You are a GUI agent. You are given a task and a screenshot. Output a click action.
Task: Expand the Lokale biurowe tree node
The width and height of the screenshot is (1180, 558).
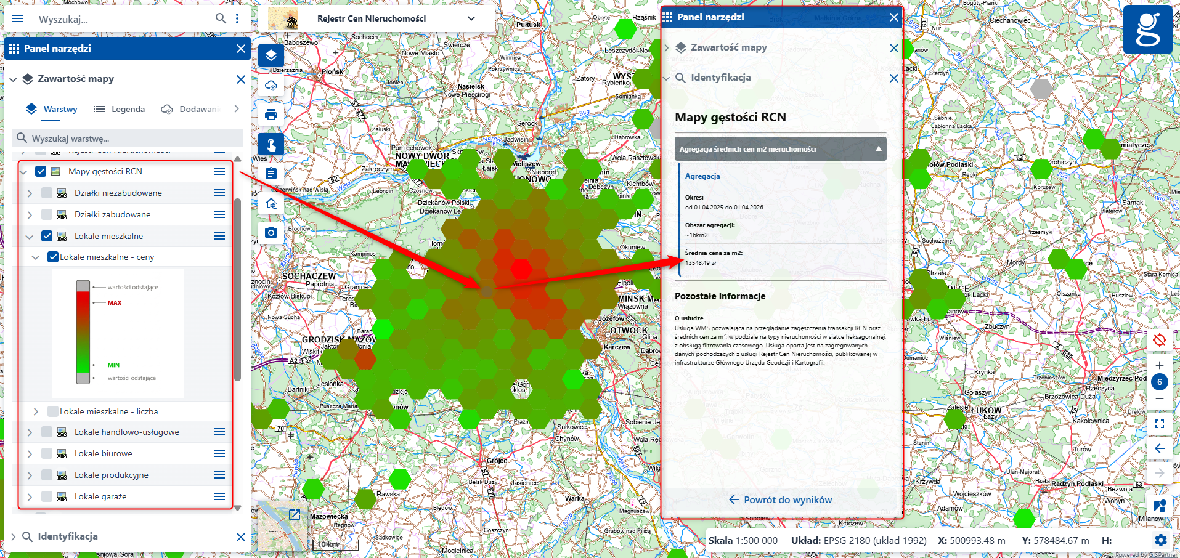click(30, 454)
